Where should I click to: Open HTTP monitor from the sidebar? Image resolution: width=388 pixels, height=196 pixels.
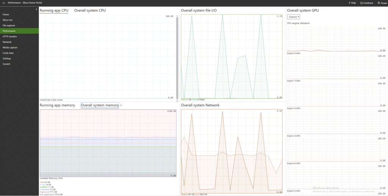19,36
